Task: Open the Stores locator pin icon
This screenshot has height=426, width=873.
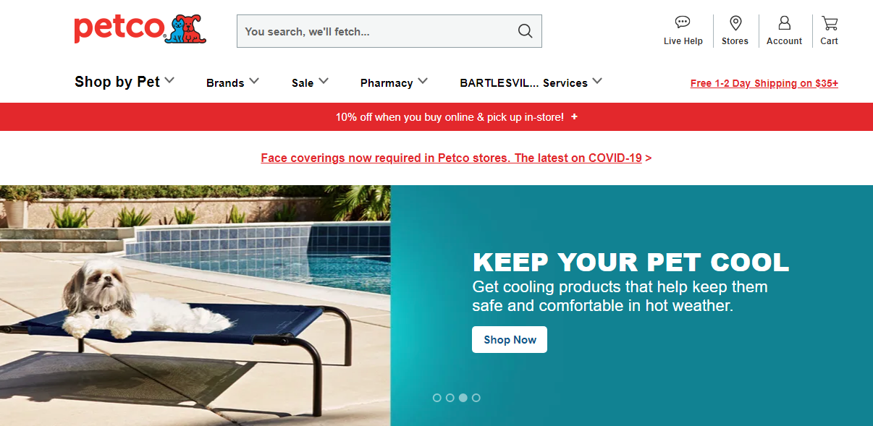Action: pyautogui.click(x=735, y=22)
